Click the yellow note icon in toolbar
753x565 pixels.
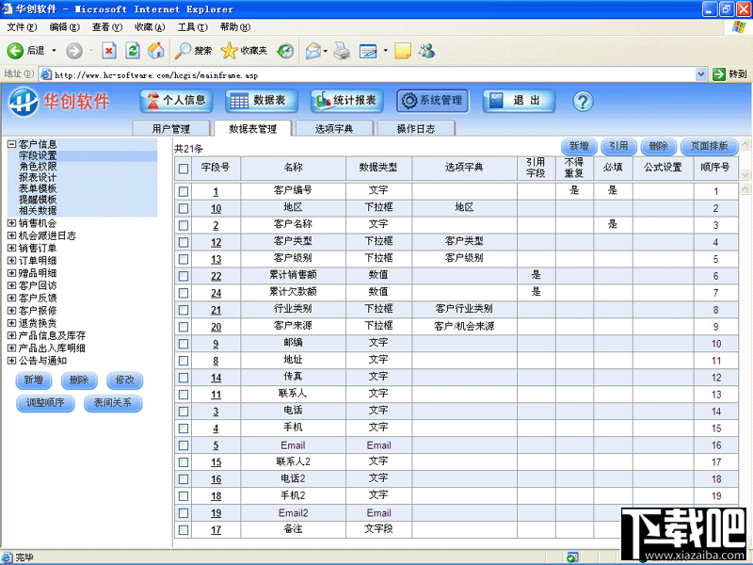403,51
